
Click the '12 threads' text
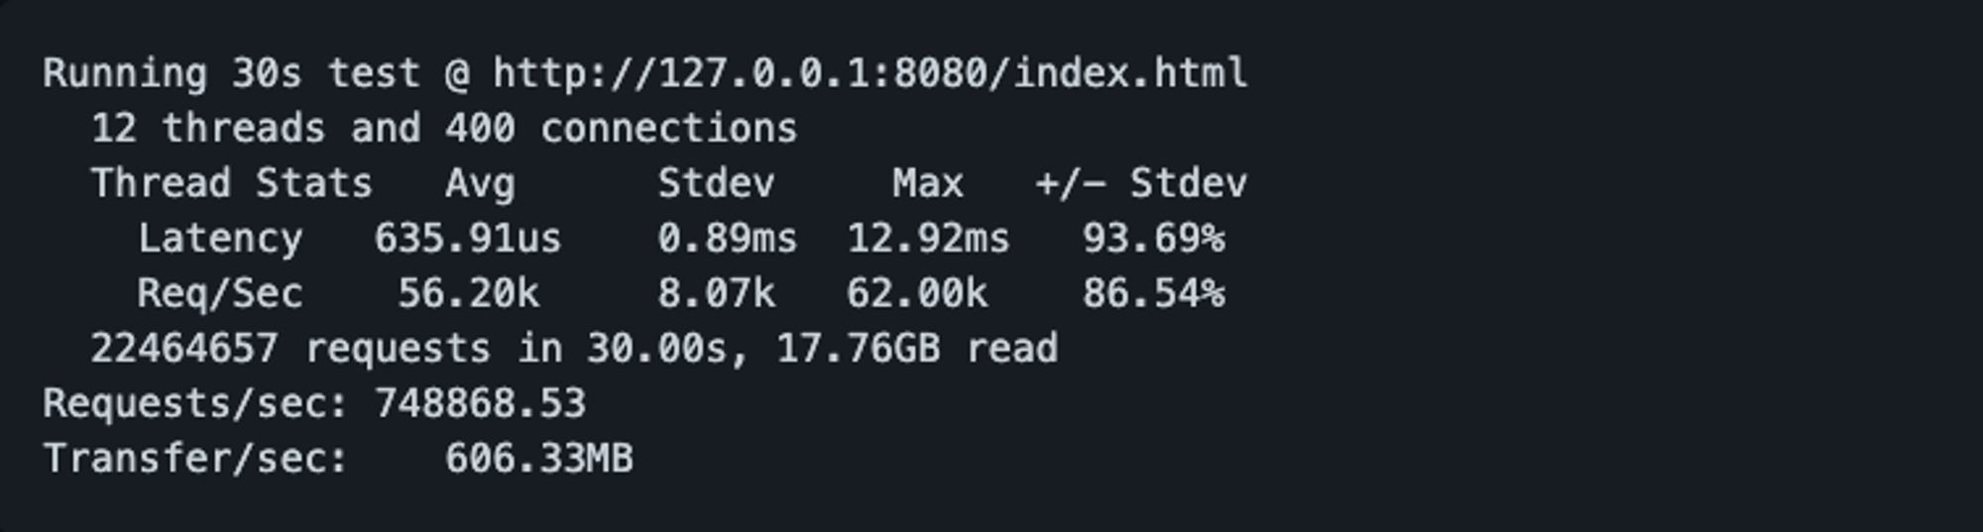(208, 129)
